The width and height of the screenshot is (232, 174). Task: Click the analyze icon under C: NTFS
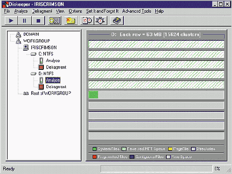[x=41, y=60]
